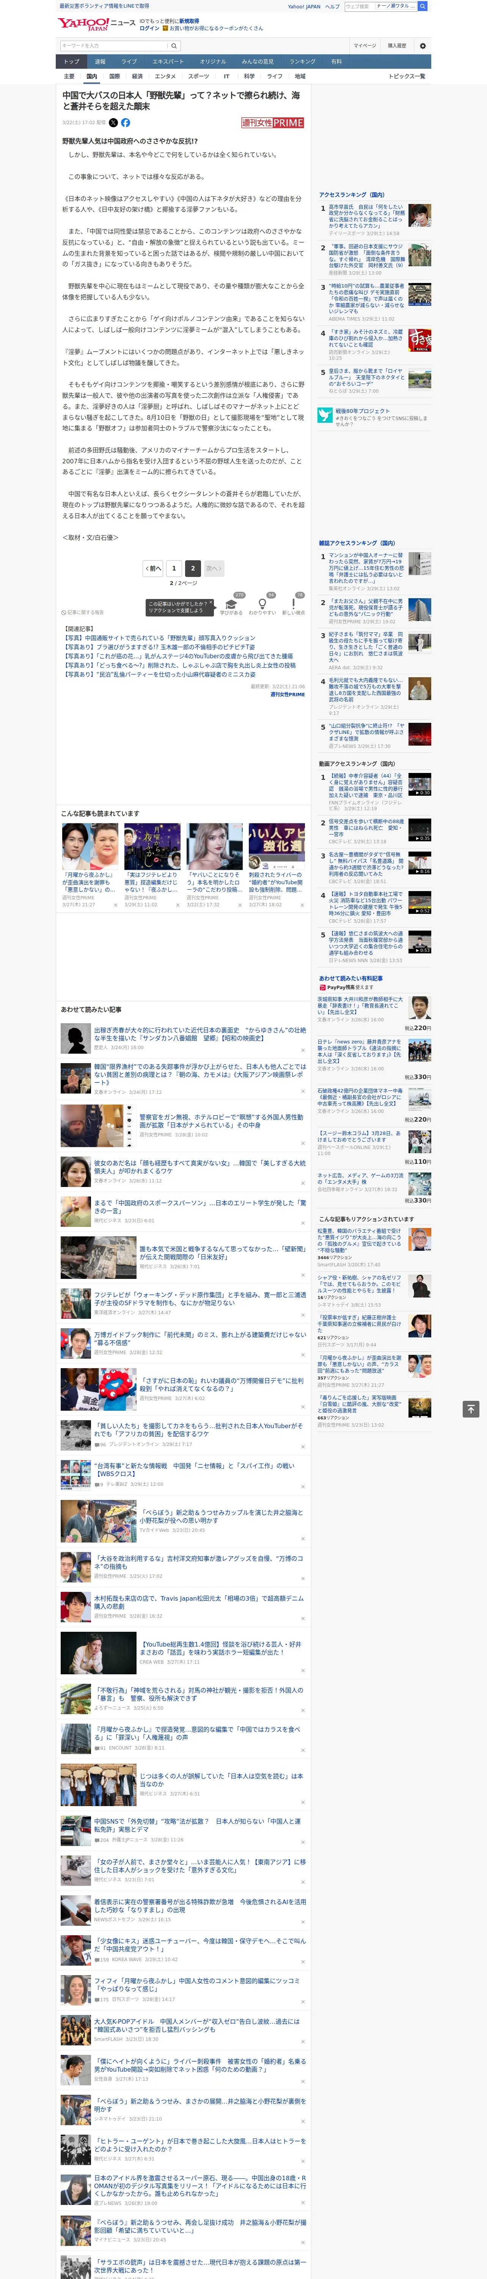Open みんなの意見 navigation tab
Image resolution: width=487 pixels, height=2279 pixels.
(258, 62)
